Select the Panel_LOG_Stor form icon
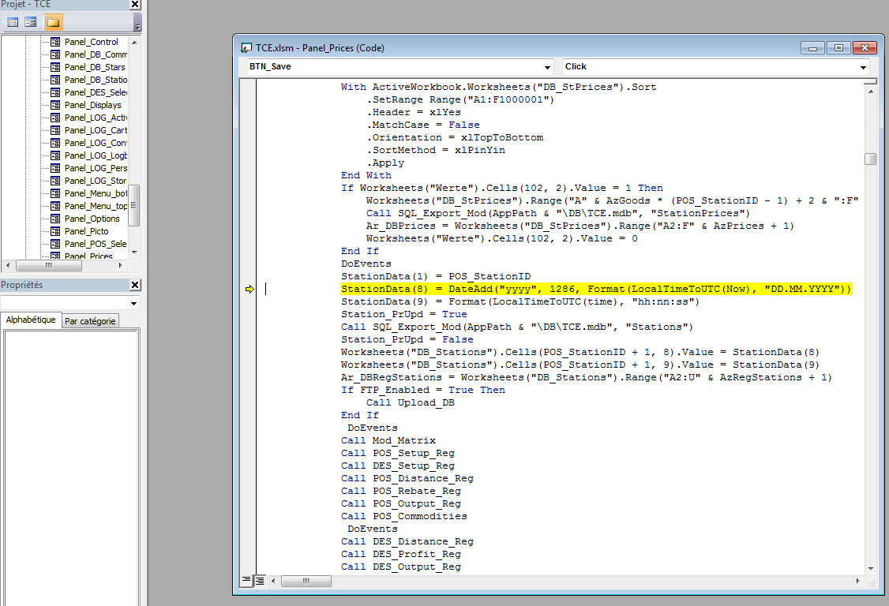 pos(55,181)
